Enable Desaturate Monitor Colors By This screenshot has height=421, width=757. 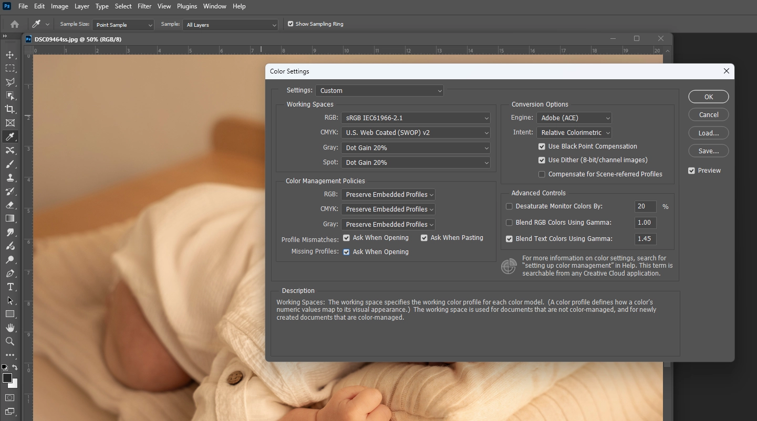[x=509, y=207]
